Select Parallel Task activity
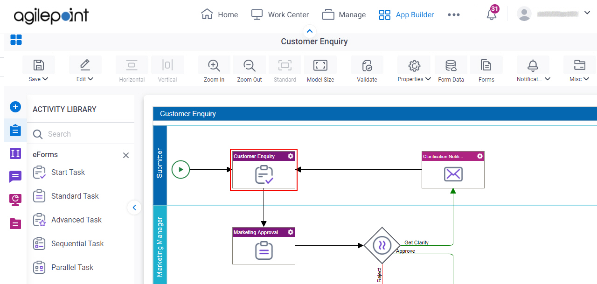 tap(63, 267)
